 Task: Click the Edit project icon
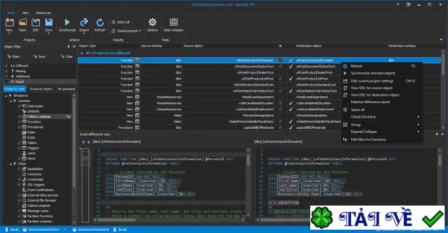pyautogui.click(x=35, y=22)
